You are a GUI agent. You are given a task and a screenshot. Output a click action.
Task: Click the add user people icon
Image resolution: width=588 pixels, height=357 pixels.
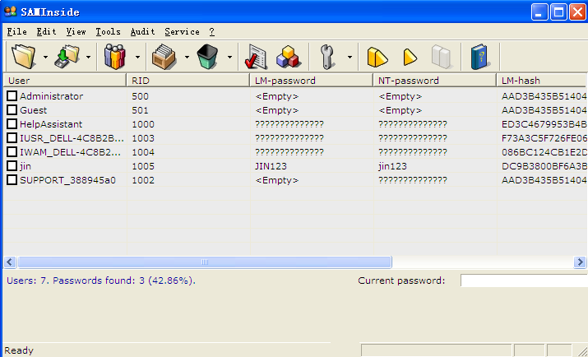pos(114,57)
